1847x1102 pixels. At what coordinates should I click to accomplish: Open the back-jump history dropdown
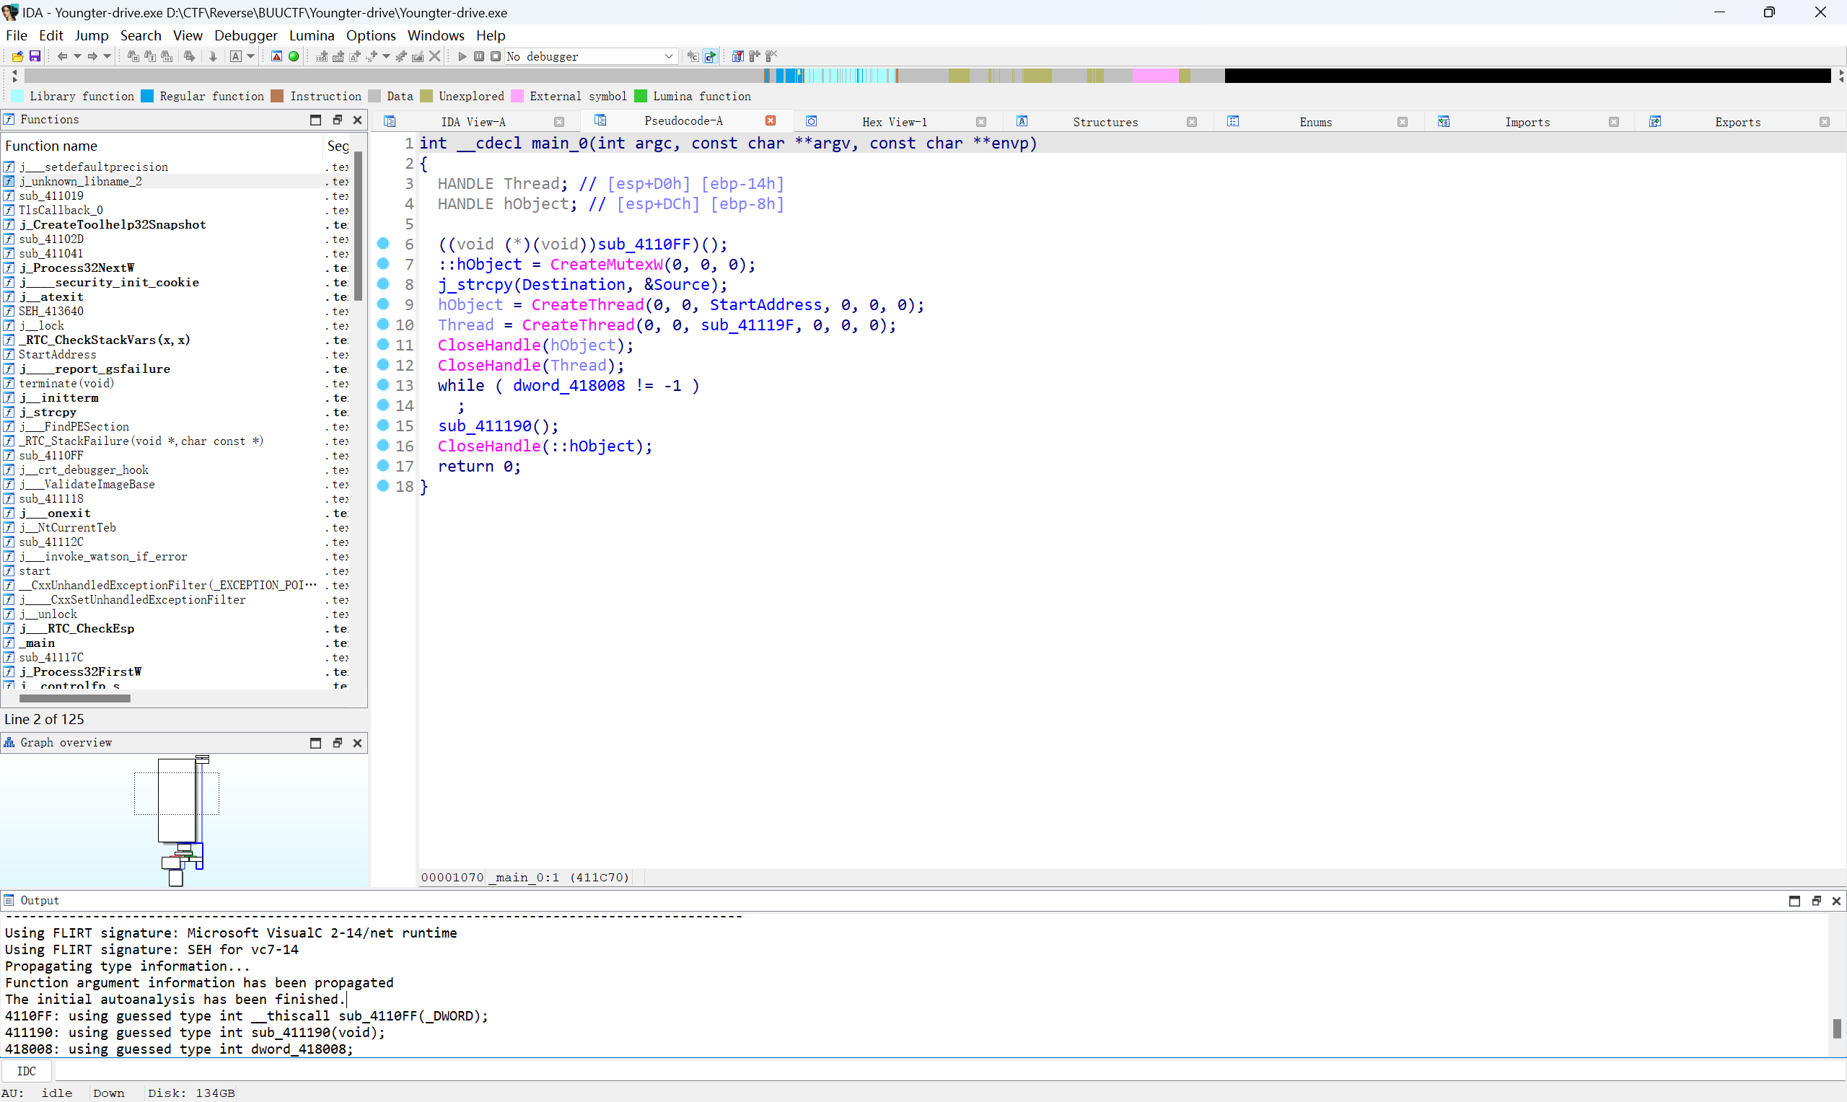click(77, 56)
